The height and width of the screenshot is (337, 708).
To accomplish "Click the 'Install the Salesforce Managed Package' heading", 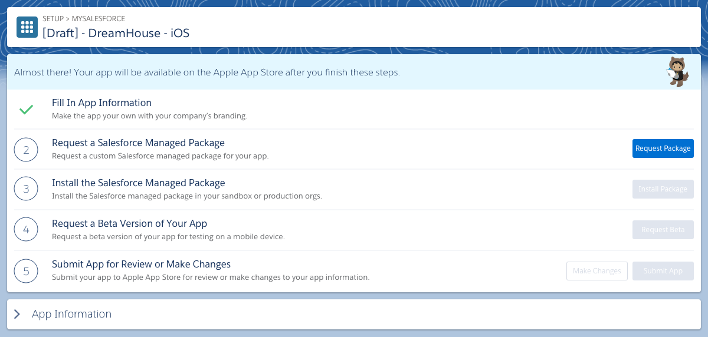I will (139, 183).
